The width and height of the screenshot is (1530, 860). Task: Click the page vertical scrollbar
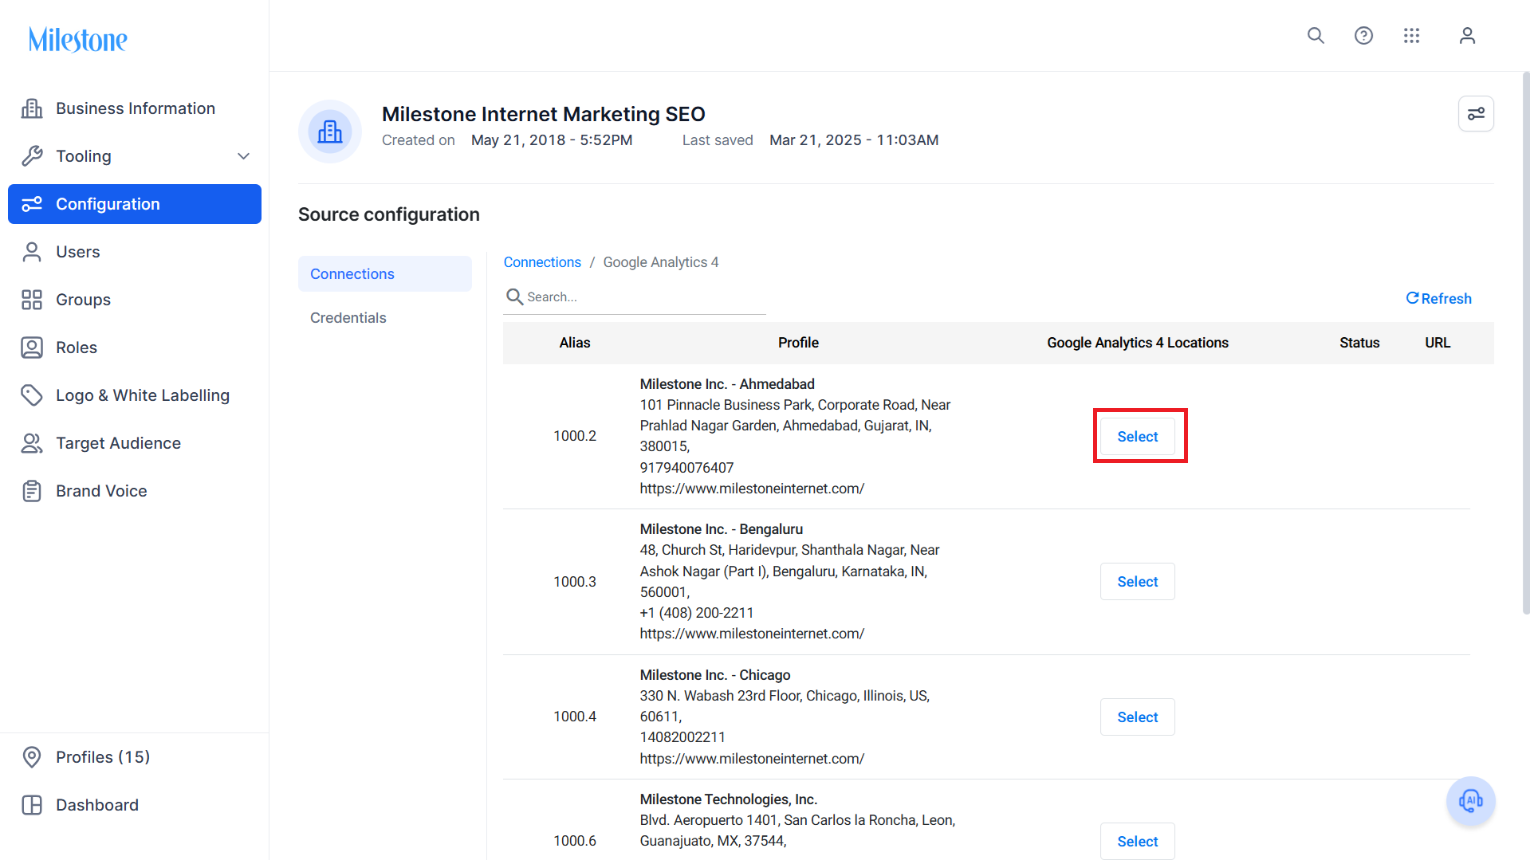coord(1526,343)
